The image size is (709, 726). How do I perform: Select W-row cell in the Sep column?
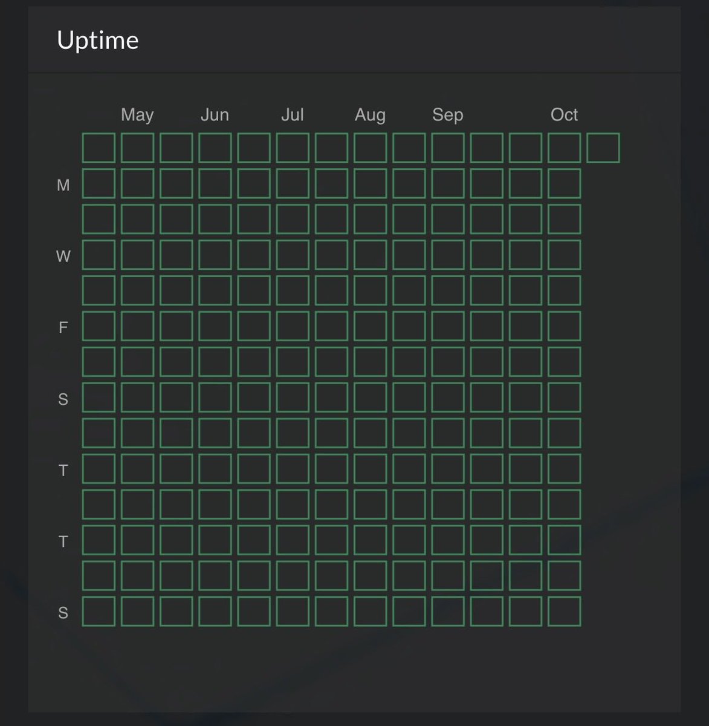click(x=448, y=255)
